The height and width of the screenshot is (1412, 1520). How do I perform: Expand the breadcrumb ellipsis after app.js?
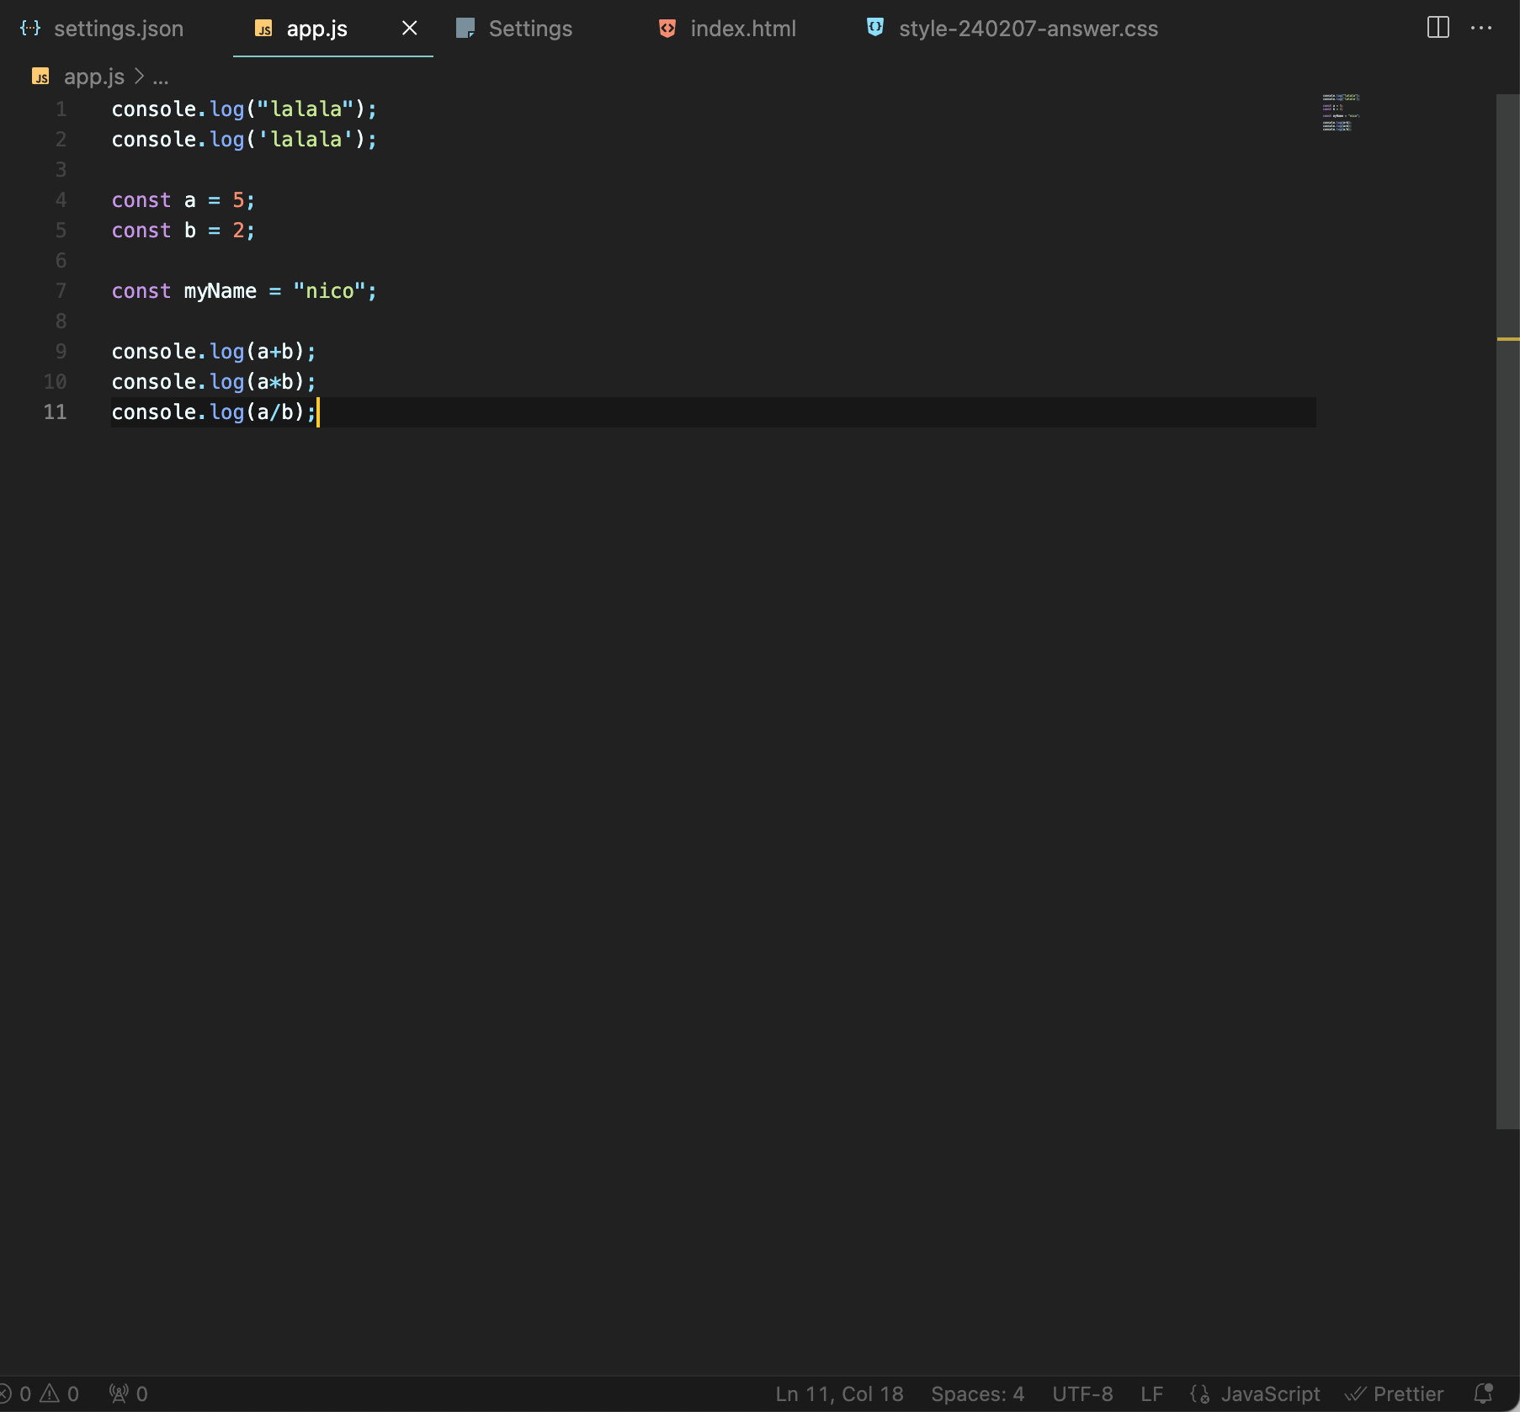point(162,77)
